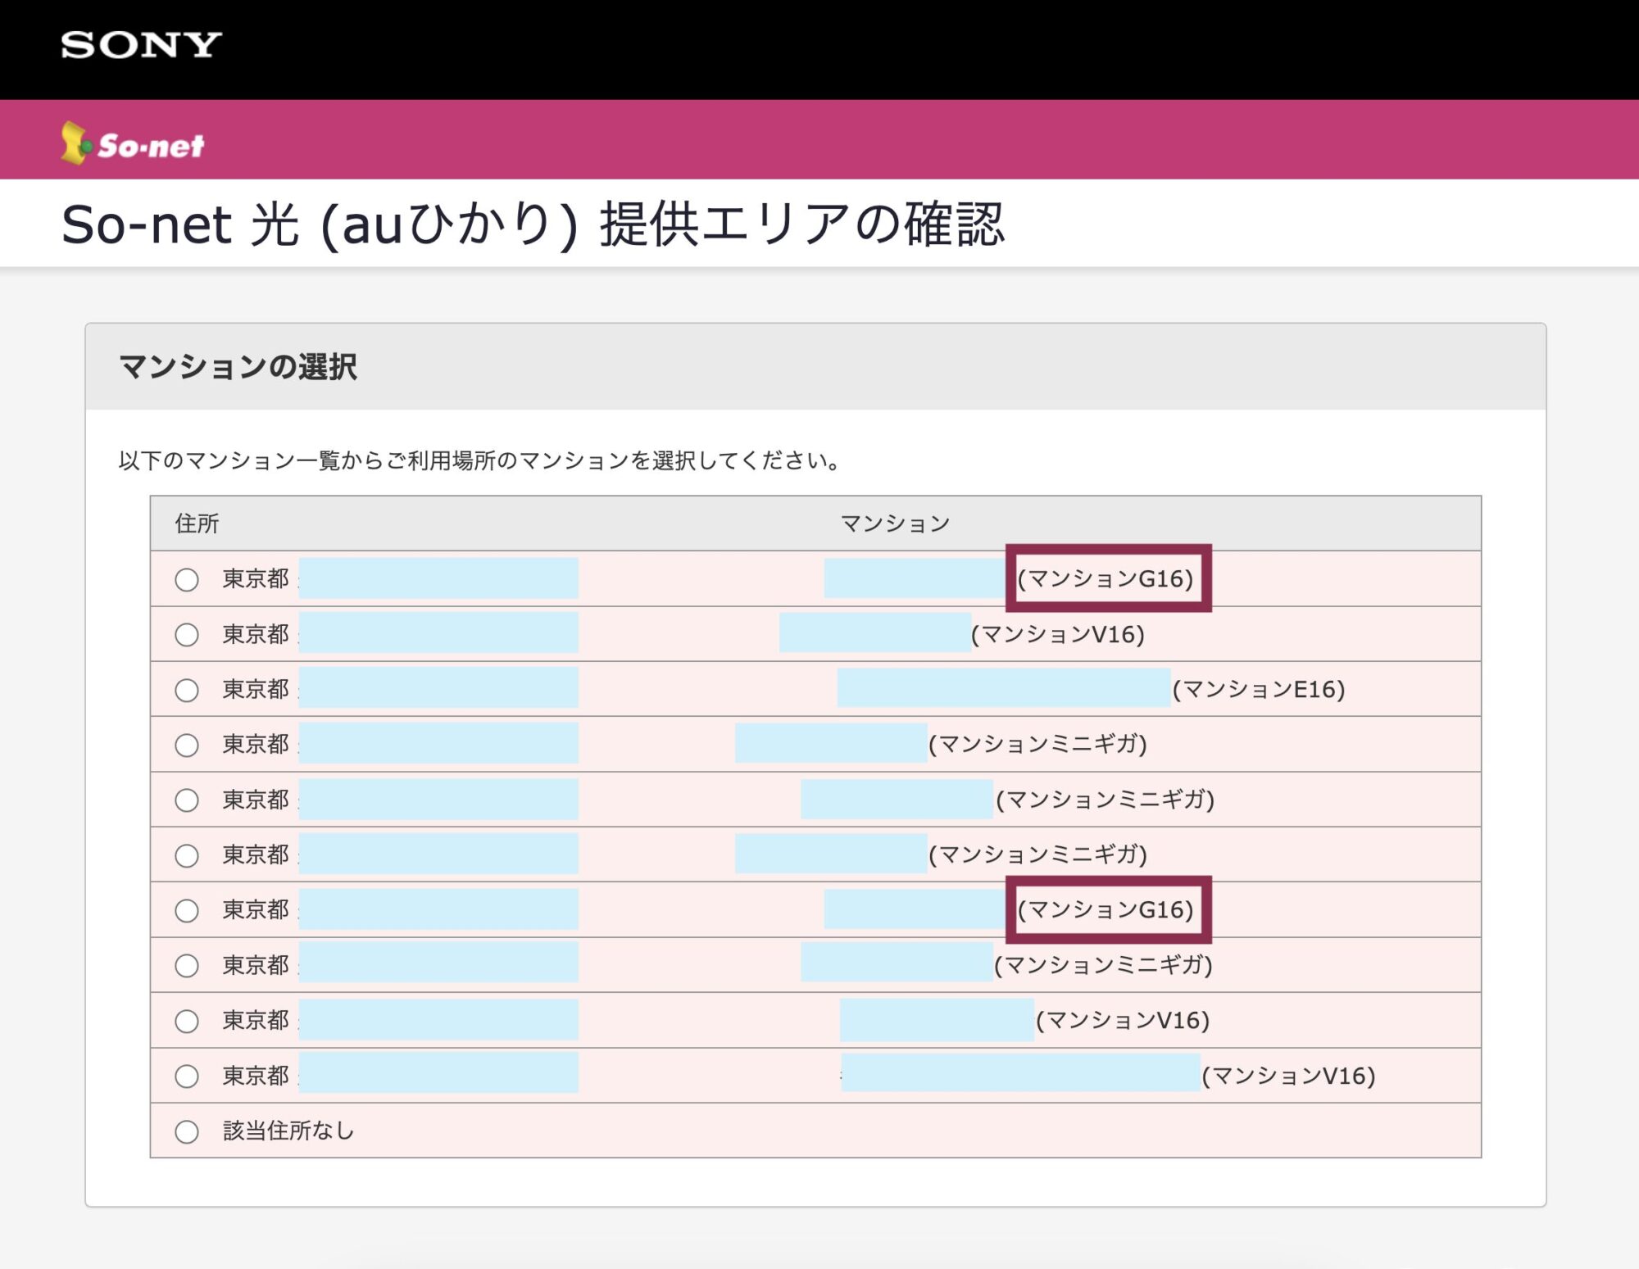
Task: Select the マンションE16 apartment option
Action: point(187,689)
